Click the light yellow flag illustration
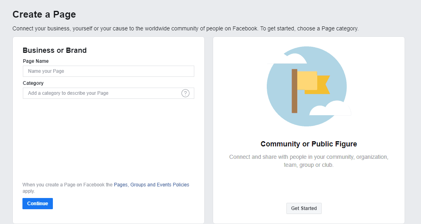The image size is (421, 224). [x=307, y=80]
